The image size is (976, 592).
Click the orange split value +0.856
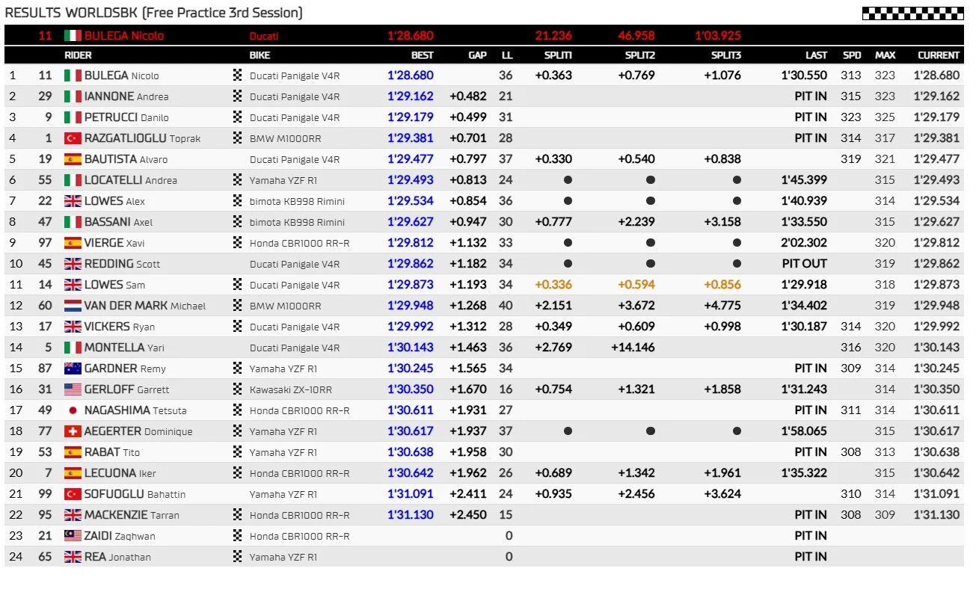722,285
